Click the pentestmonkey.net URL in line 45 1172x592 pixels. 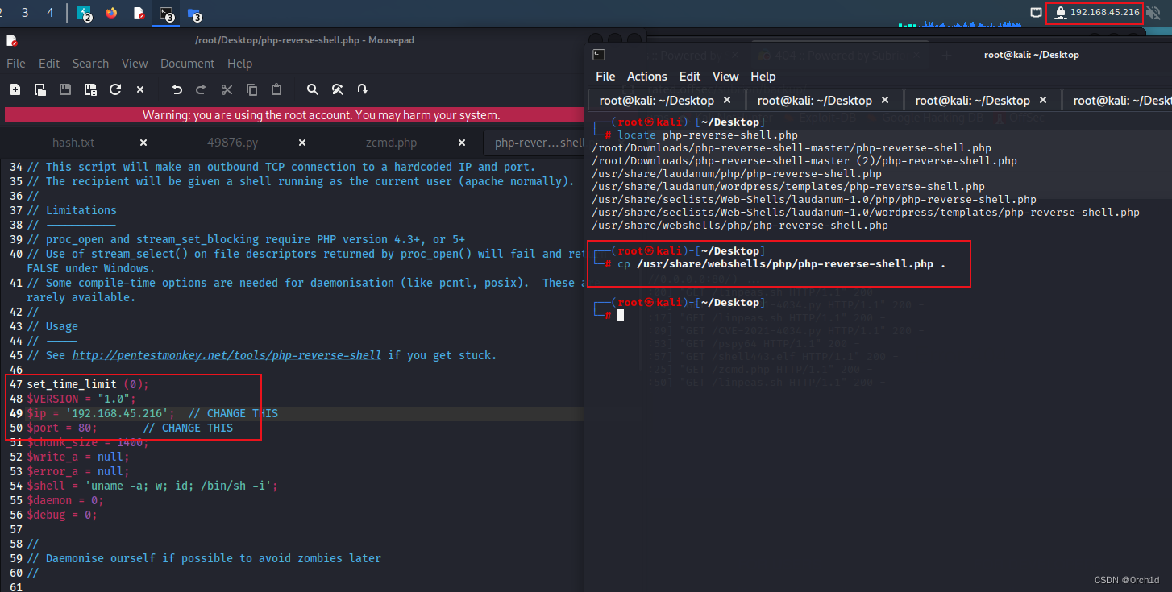tap(227, 355)
